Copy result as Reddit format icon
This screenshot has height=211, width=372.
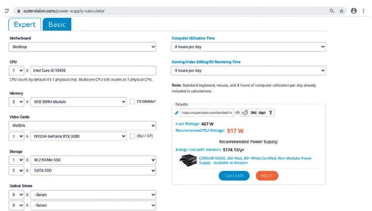[x=245, y=113]
